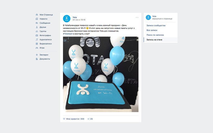Share post via megaphone icon
Image resolution: width=213 pixels, height=133 pixels.
89,119
